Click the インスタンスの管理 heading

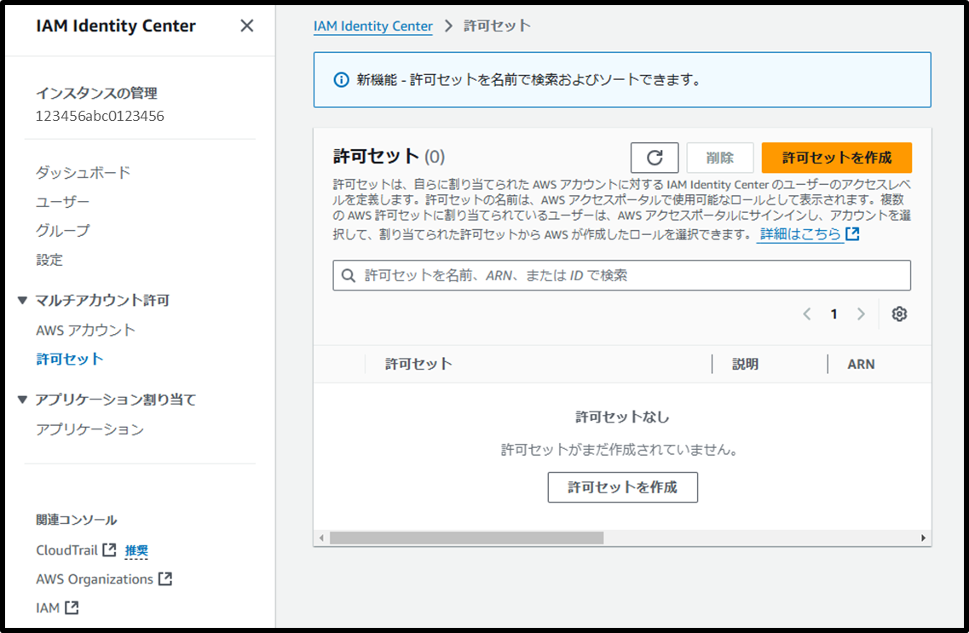[x=96, y=93]
